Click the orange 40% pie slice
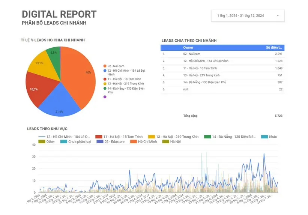This screenshot has width=308, height=215. pyautogui.click(x=78, y=77)
